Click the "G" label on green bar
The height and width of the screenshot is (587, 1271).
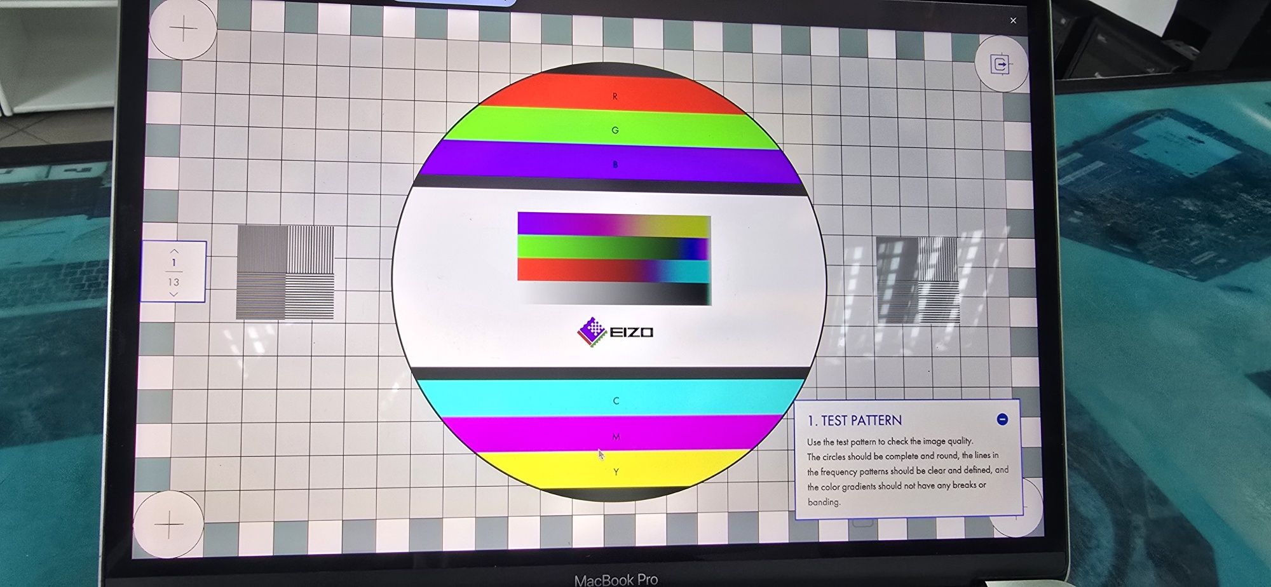pyautogui.click(x=615, y=130)
